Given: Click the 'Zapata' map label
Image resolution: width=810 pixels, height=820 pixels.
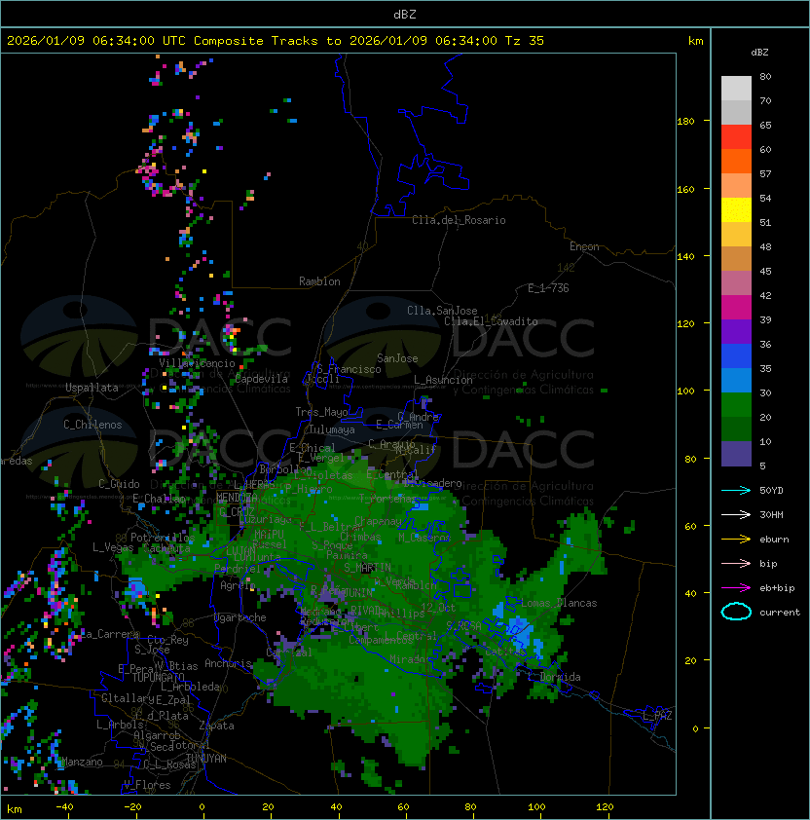Looking at the screenshot, I should click(216, 726).
